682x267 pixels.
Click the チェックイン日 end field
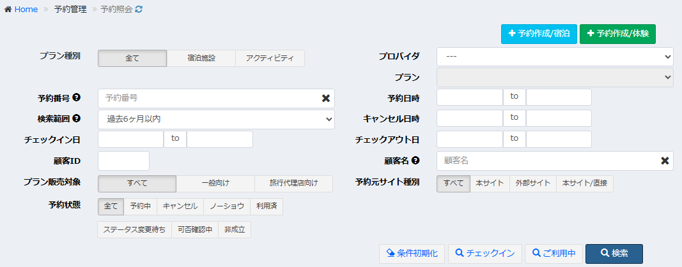coord(220,139)
